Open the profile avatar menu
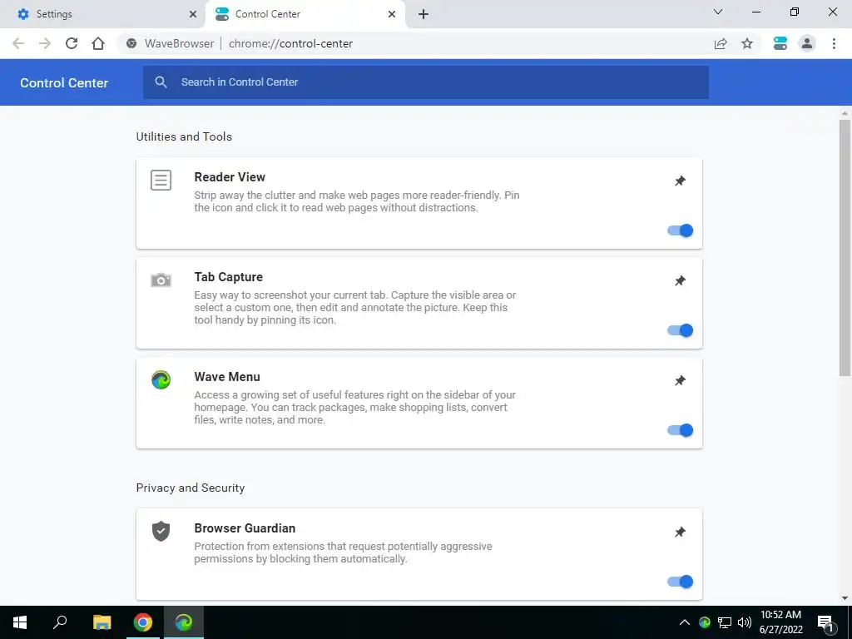This screenshot has height=639, width=852. (807, 43)
